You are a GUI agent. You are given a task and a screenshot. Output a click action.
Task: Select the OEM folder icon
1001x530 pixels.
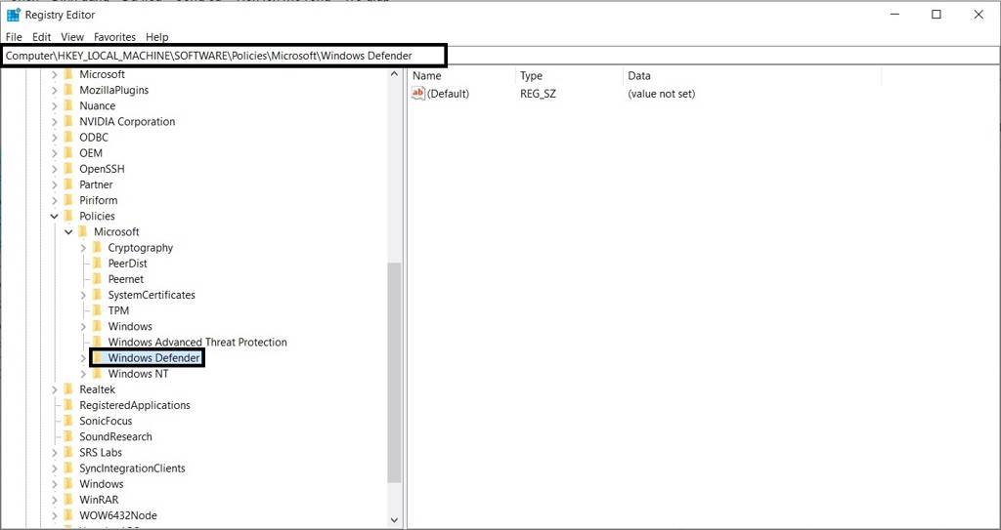(x=69, y=153)
